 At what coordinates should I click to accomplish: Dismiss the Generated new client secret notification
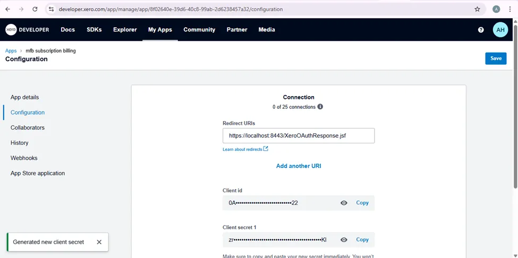pos(99,242)
